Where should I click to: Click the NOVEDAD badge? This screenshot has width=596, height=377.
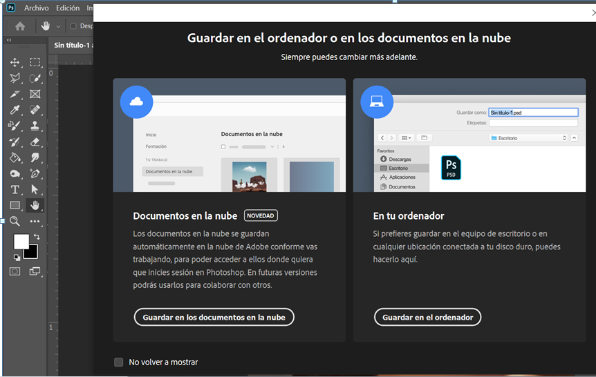261,215
